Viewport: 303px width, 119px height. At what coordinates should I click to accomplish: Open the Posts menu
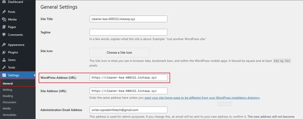pyautogui.click(x=12, y=12)
